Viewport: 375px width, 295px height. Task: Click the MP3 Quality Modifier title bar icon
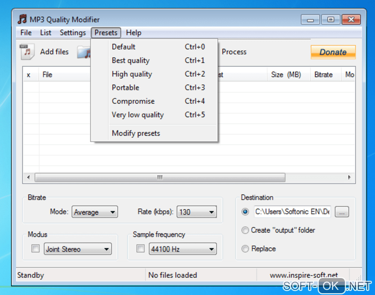coord(22,19)
